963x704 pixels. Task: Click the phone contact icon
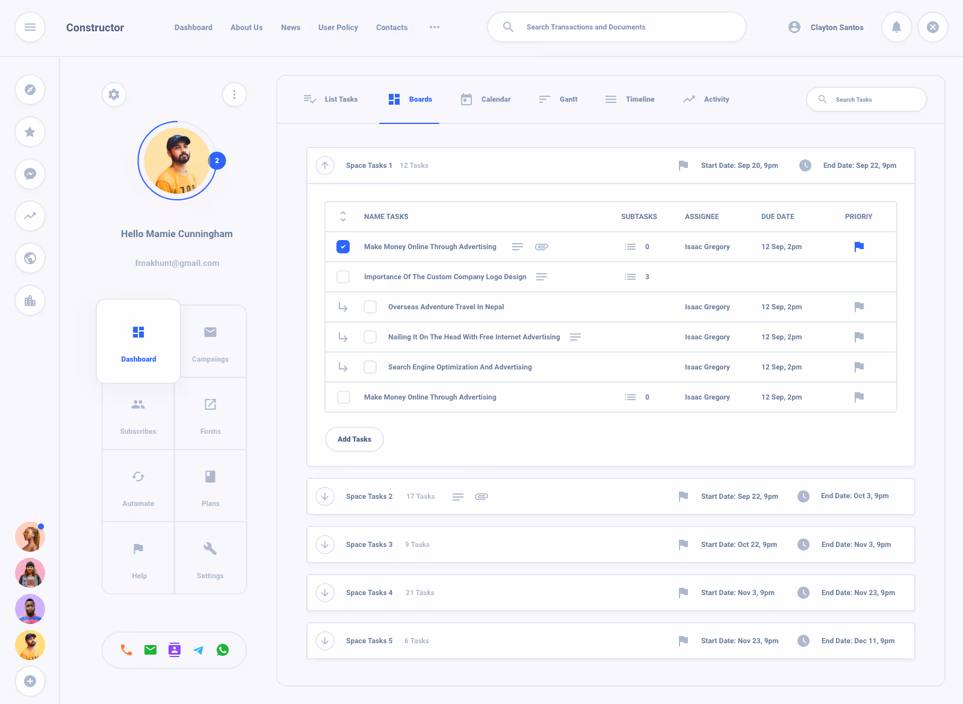[126, 650]
